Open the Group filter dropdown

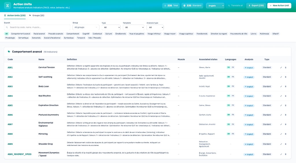pyautogui.click(x=86, y=28)
